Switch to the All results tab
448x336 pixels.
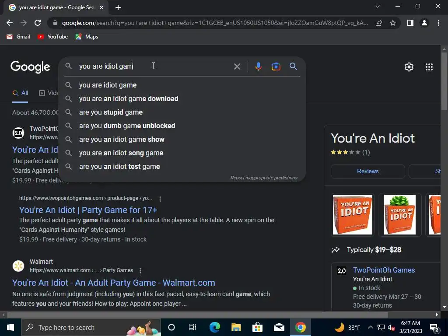pos(20,93)
